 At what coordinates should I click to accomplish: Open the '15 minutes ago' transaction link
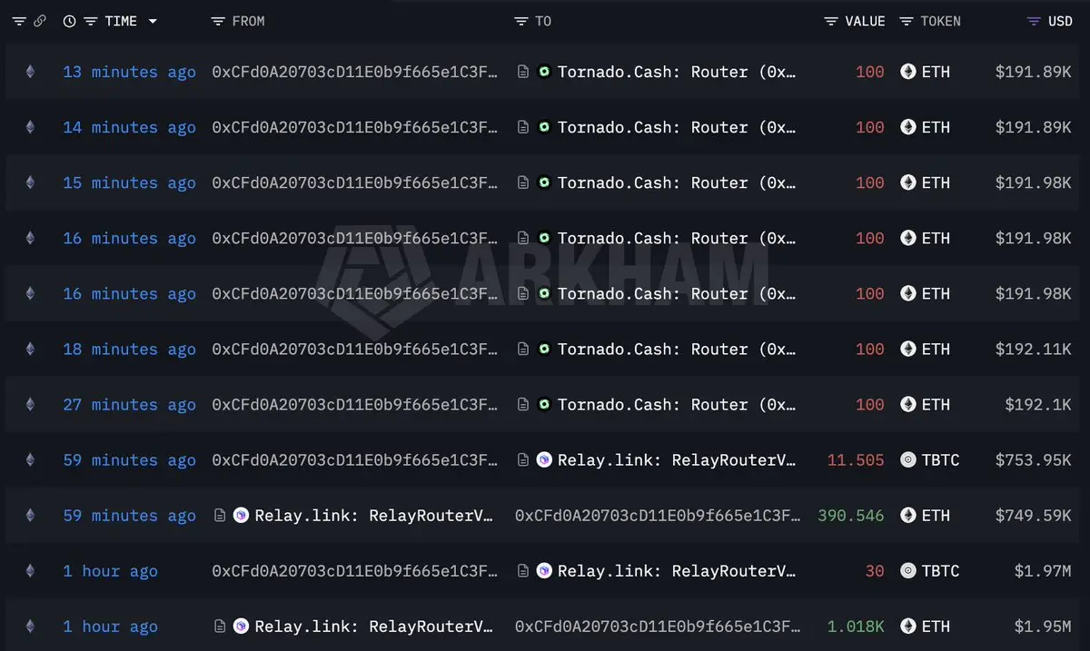pyautogui.click(x=129, y=182)
